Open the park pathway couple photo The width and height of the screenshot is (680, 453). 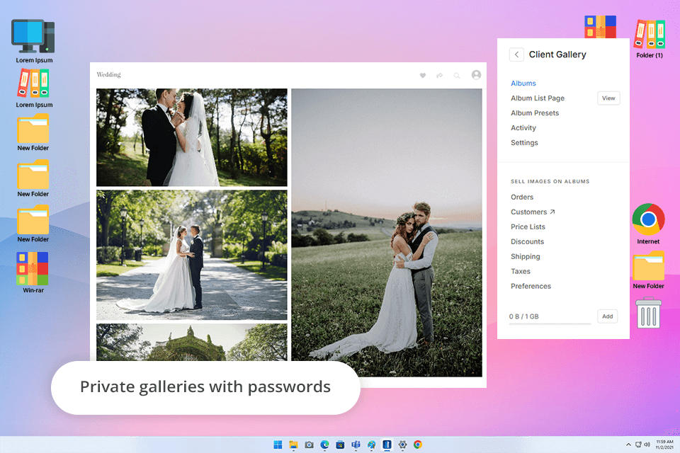pos(192,255)
